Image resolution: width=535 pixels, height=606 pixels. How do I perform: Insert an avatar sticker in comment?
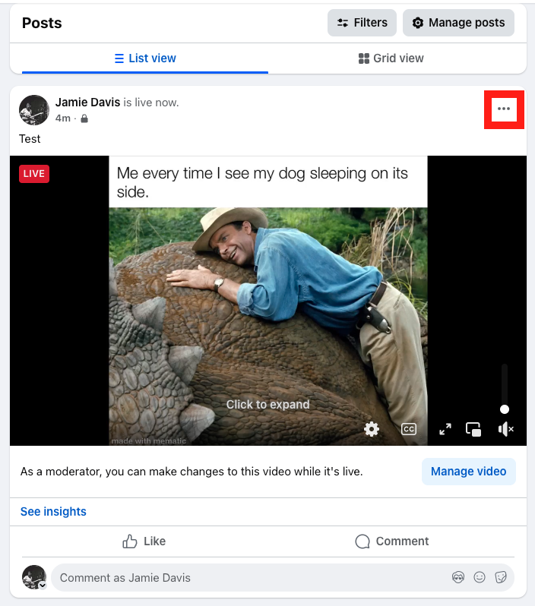458,578
